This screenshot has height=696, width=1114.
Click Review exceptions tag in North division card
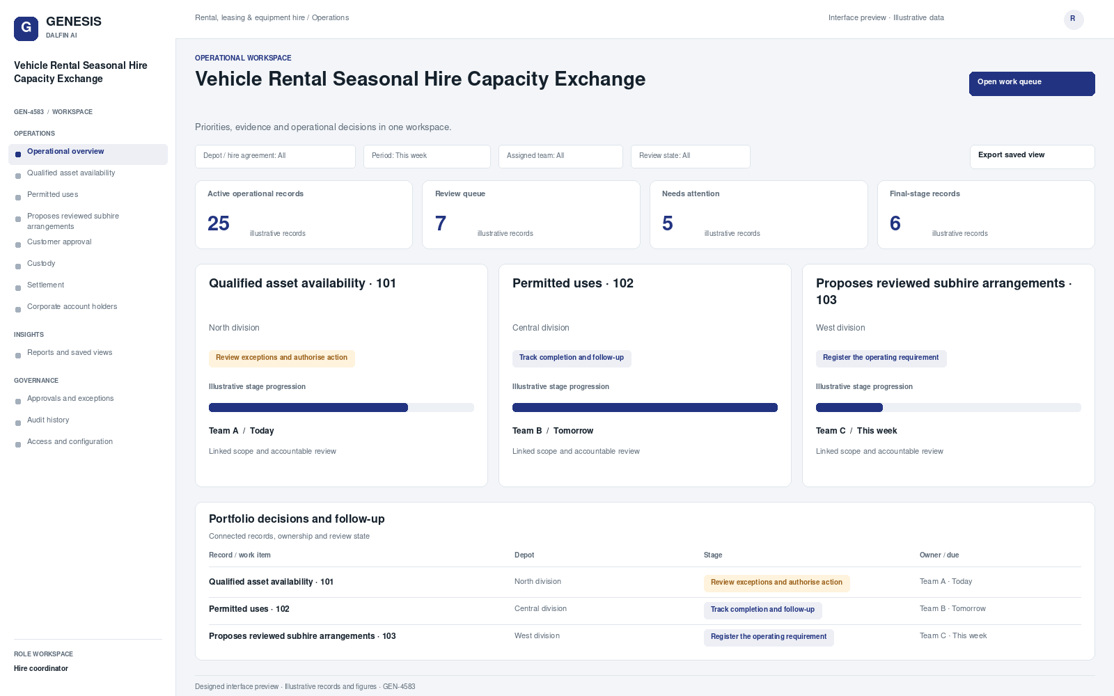point(281,358)
